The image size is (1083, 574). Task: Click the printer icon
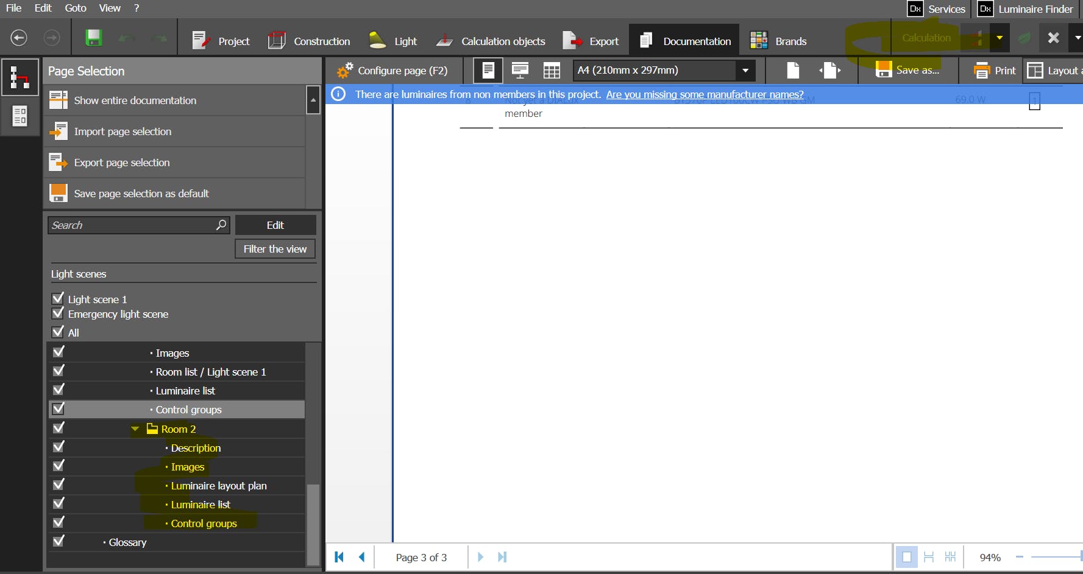982,71
